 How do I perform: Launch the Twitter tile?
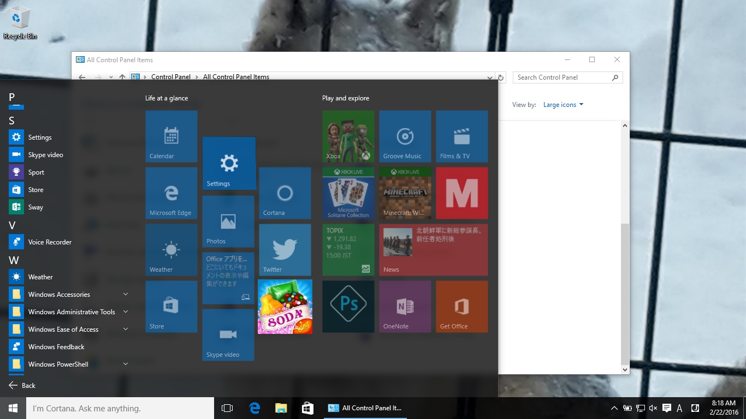coord(285,250)
